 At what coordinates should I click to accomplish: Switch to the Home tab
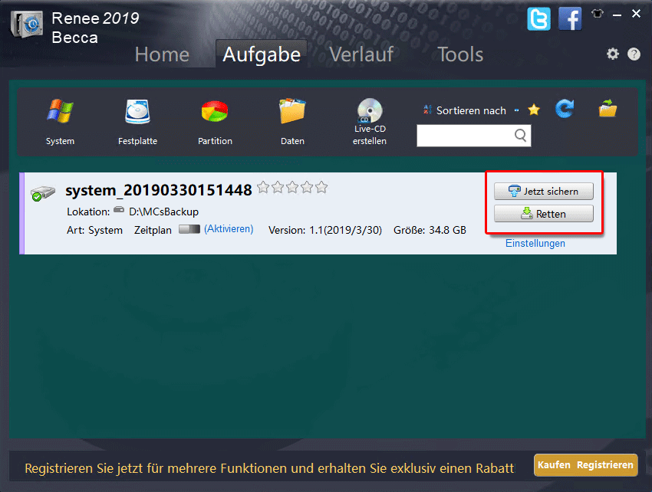[x=162, y=54]
